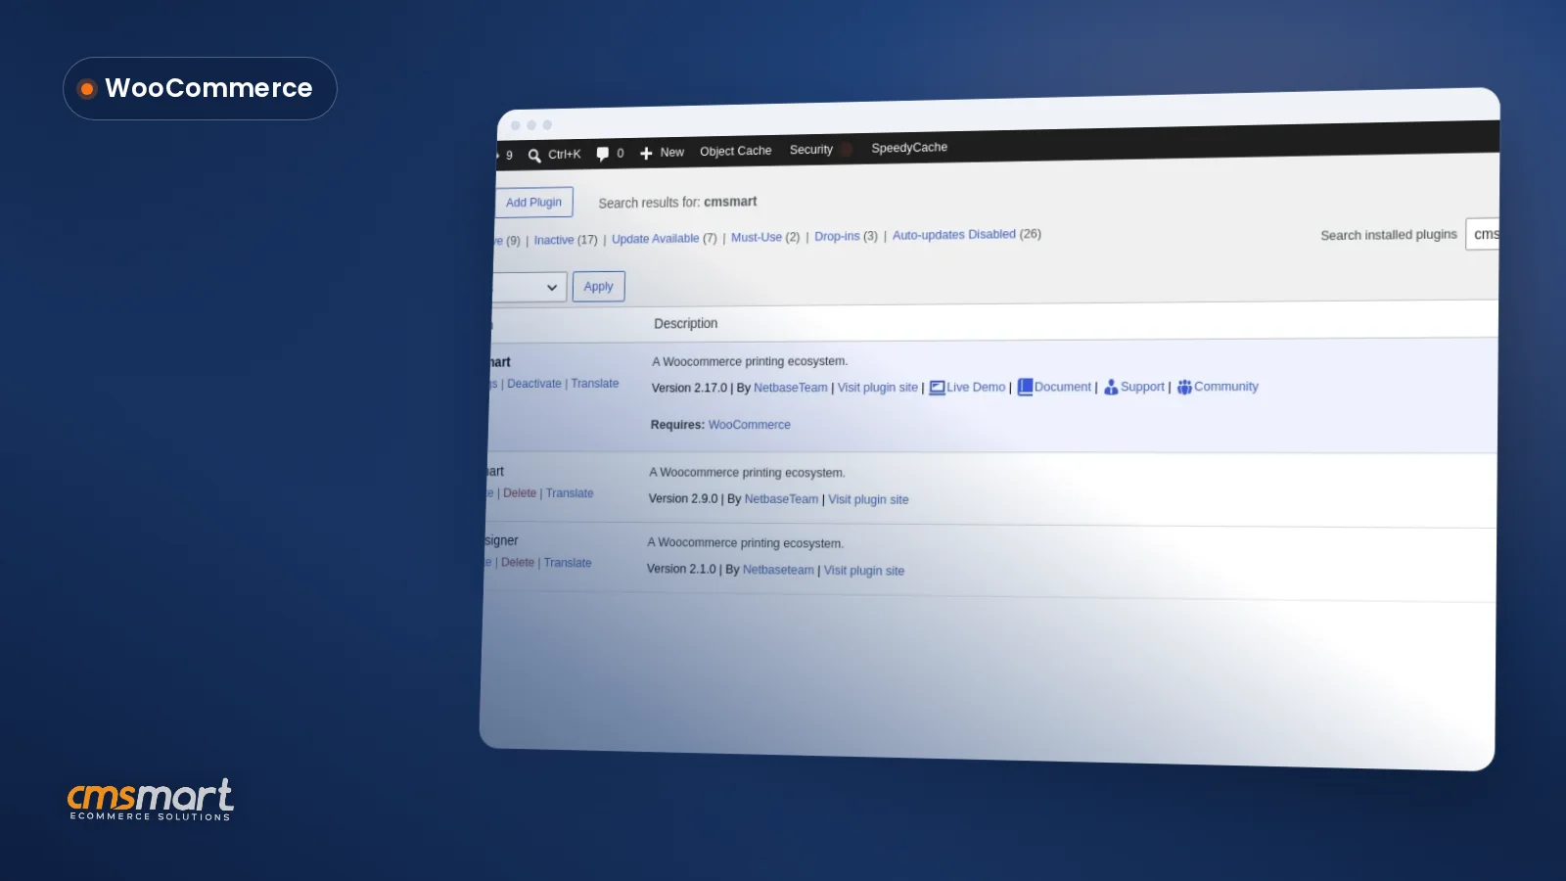Click the Support person icon link
The height and width of the screenshot is (881, 1566).
coord(1111,387)
